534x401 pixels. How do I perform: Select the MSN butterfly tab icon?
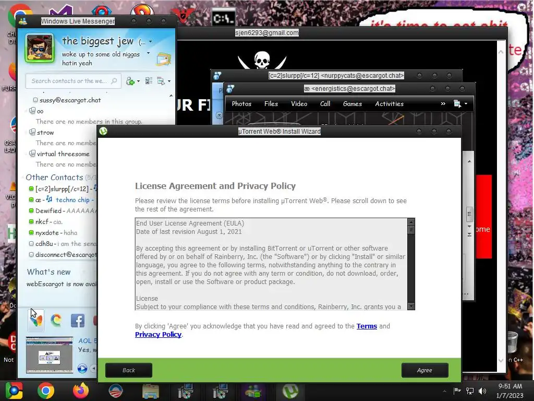coord(36,321)
